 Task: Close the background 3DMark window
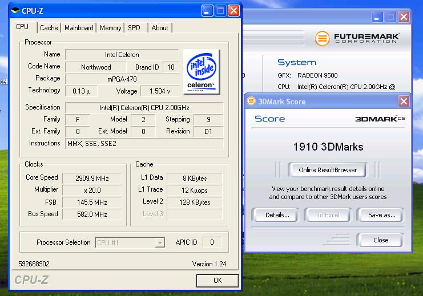click(x=404, y=17)
